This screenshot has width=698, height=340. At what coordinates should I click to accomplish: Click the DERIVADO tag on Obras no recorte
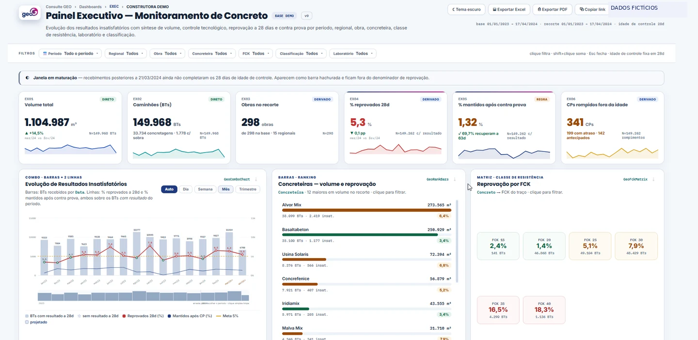[x=323, y=99]
